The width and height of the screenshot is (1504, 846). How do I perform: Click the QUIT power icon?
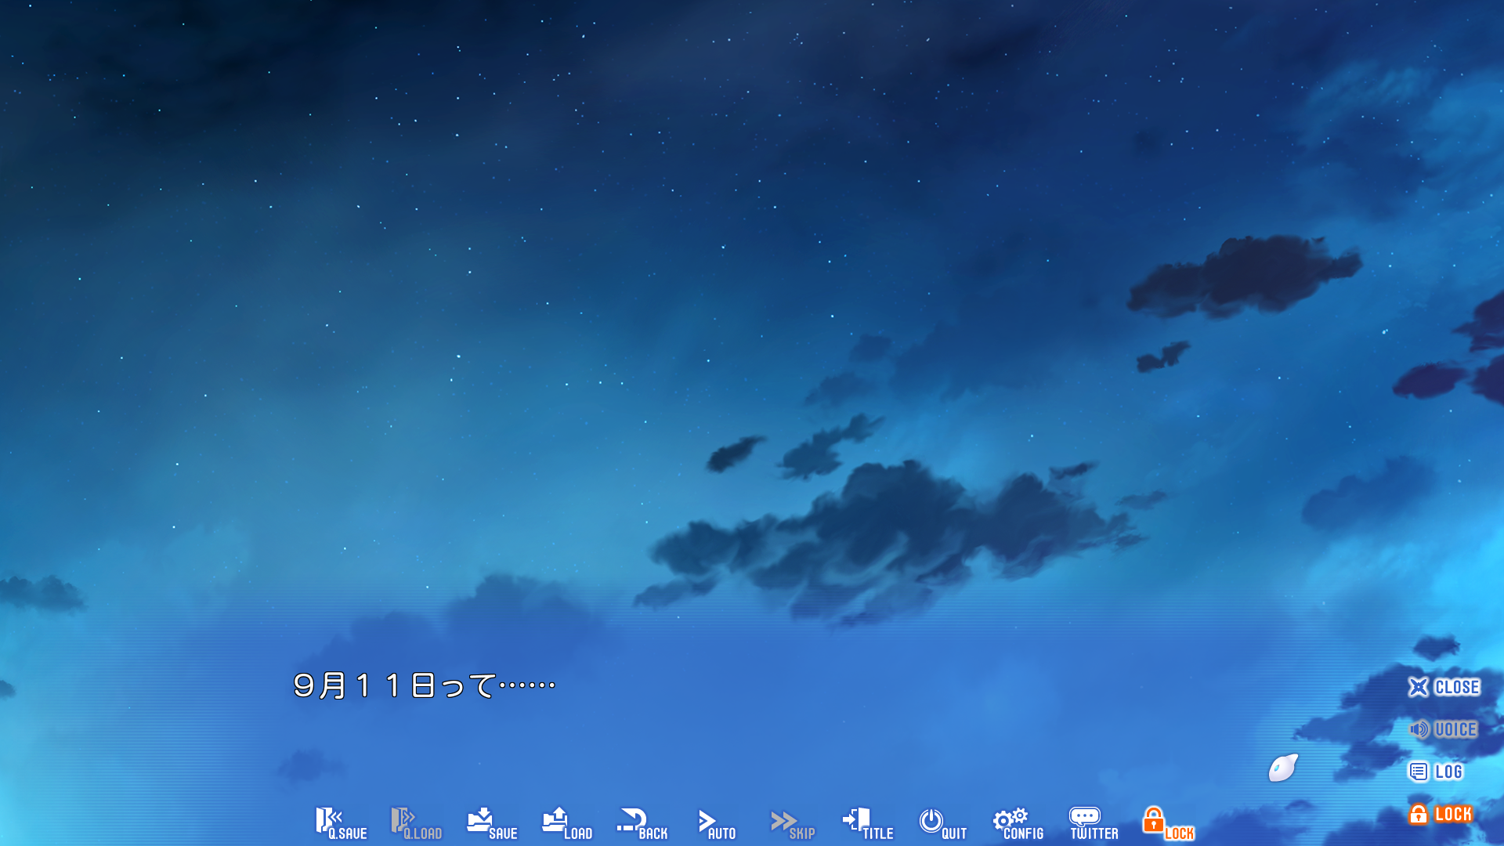(942, 823)
